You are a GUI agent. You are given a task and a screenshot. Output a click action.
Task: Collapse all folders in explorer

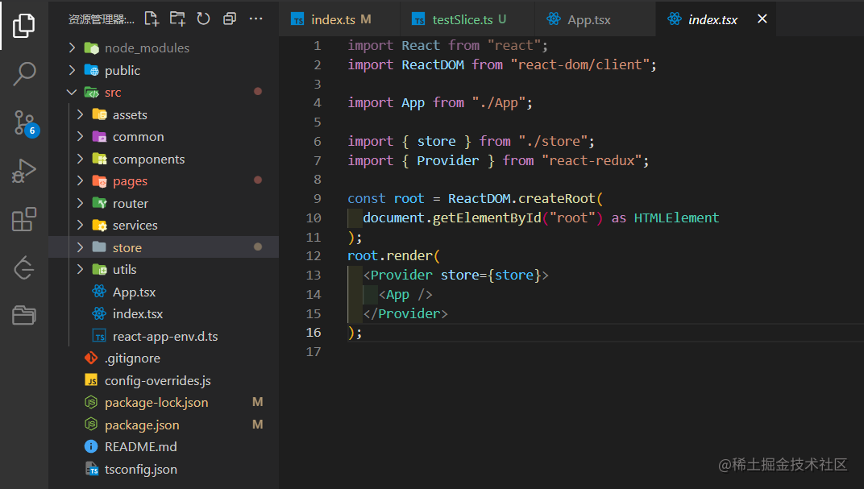pos(229,19)
